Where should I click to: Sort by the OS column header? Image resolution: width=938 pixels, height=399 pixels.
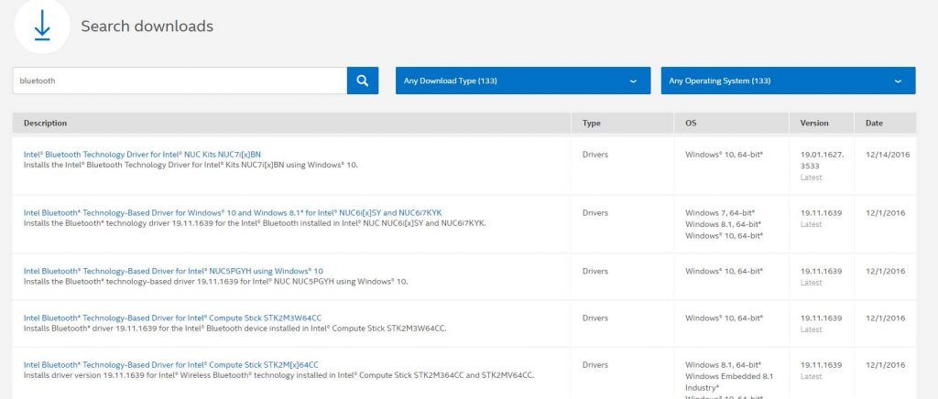point(691,123)
